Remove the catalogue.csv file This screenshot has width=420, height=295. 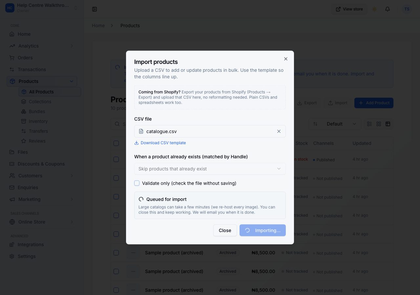[x=279, y=131]
